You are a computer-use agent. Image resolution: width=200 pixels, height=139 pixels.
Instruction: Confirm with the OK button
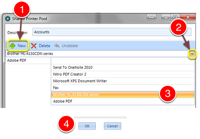[87, 126]
